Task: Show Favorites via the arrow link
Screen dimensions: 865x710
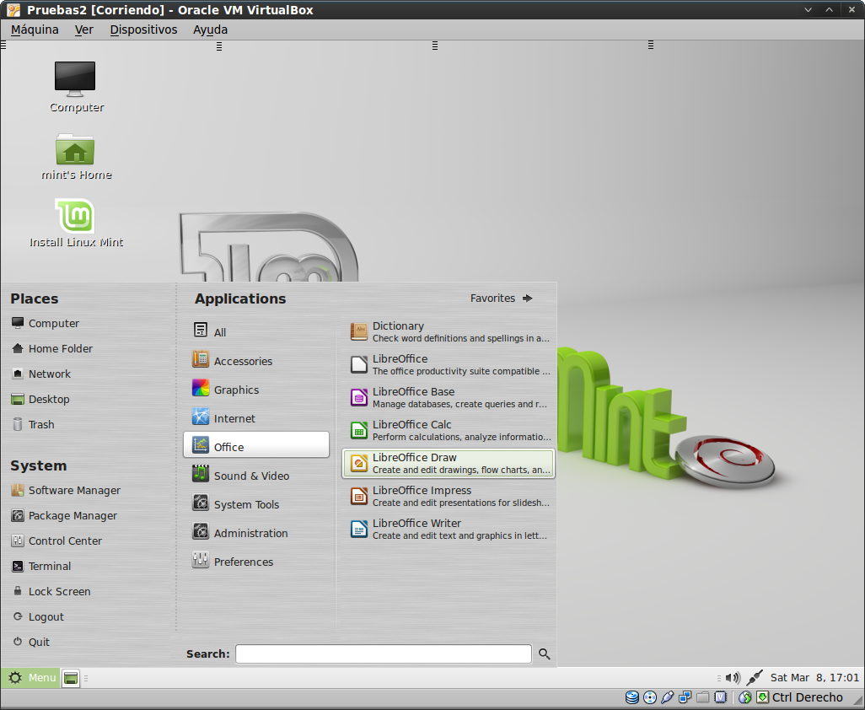Action: (x=502, y=299)
